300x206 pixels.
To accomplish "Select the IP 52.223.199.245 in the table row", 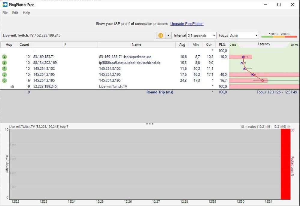I will [x=45, y=86].
